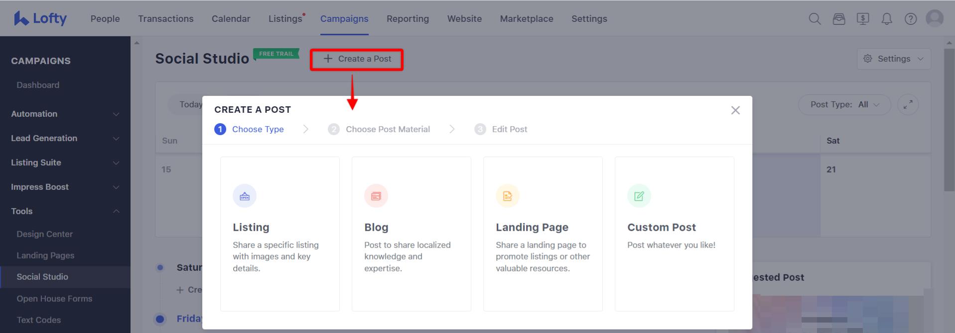Screen dimensions: 955x333
Task: Open the user profile avatar
Action: [935, 18]
